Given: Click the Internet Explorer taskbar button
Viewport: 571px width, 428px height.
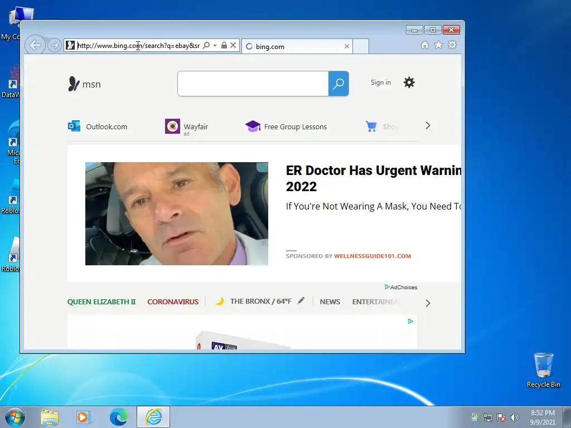Looking at the screenshot, I should coord(153,417).
